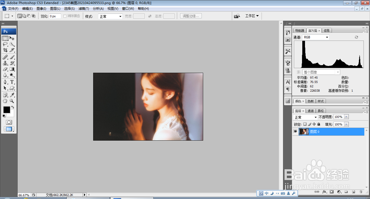Image resolution: width=370 pixels, height=199 pixels.
Task: Toggle lock transparent pixels
Action: [305, 124]
